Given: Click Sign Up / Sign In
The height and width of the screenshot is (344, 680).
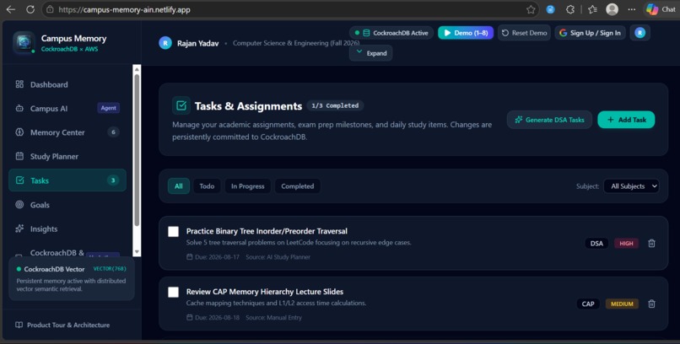Looking at the screenshot, I should point(590,33).
